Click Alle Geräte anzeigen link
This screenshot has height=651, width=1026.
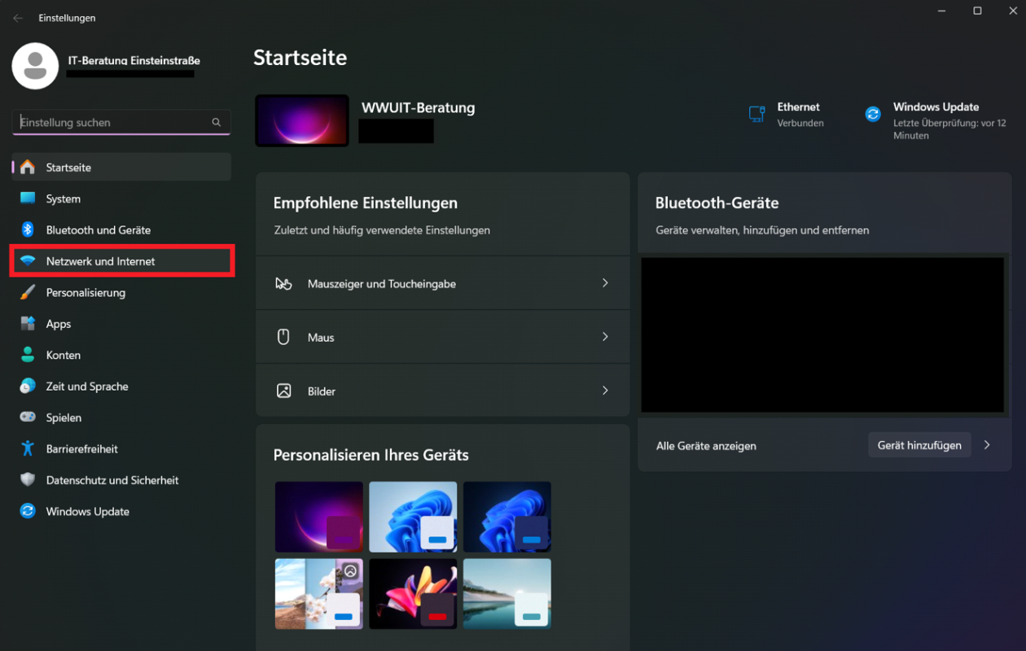coord(706,446)
